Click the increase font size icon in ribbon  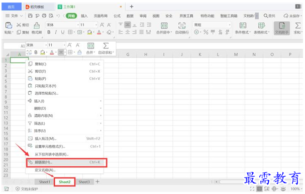click(x=102, y=25)
